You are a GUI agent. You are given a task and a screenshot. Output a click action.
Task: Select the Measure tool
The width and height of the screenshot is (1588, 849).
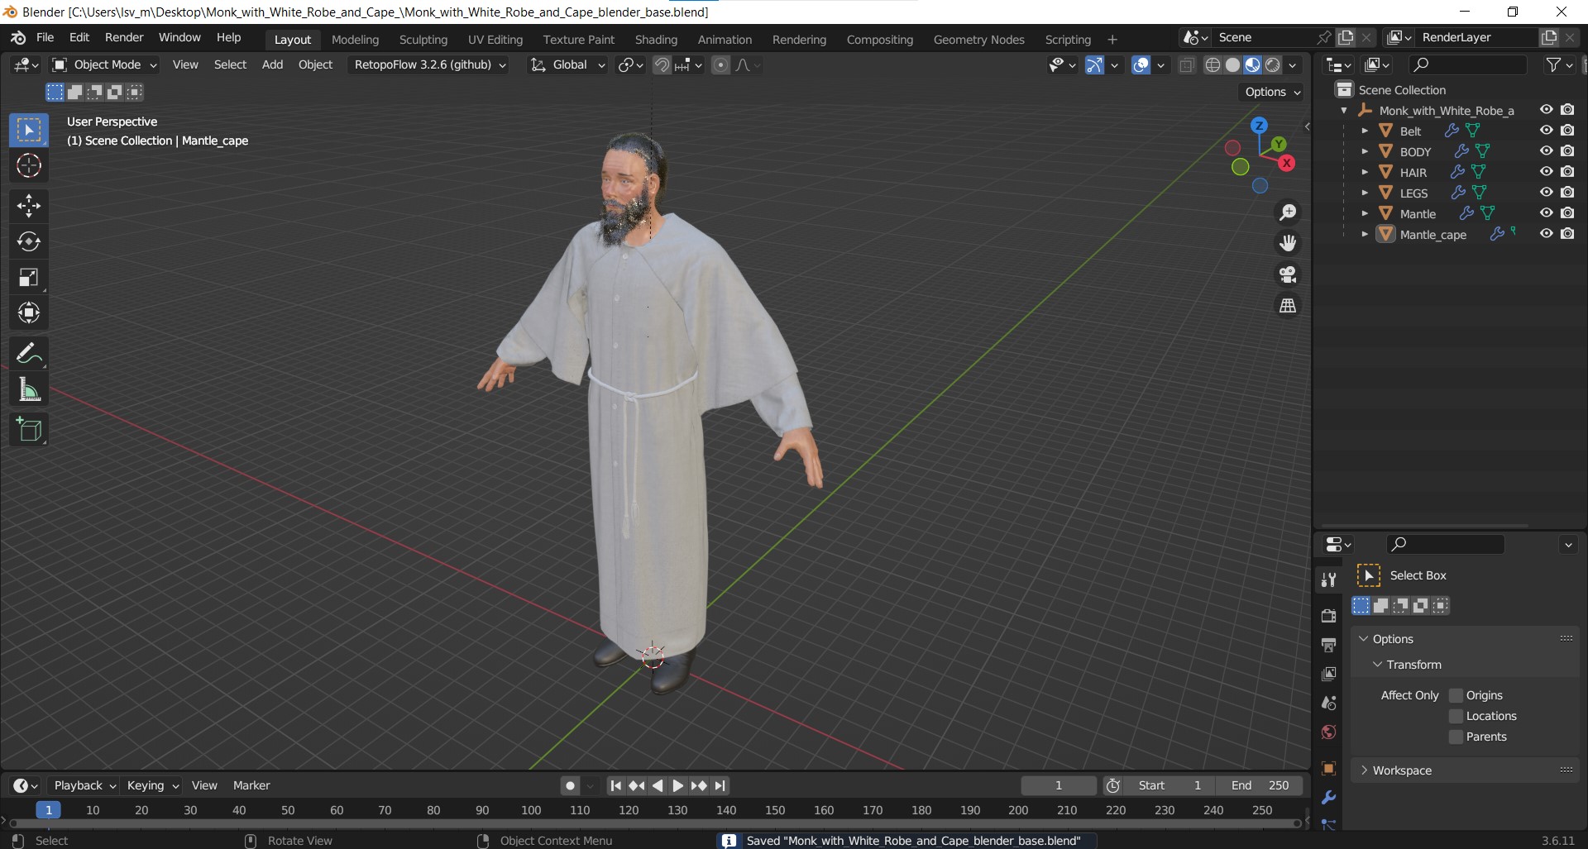point(29,389)
